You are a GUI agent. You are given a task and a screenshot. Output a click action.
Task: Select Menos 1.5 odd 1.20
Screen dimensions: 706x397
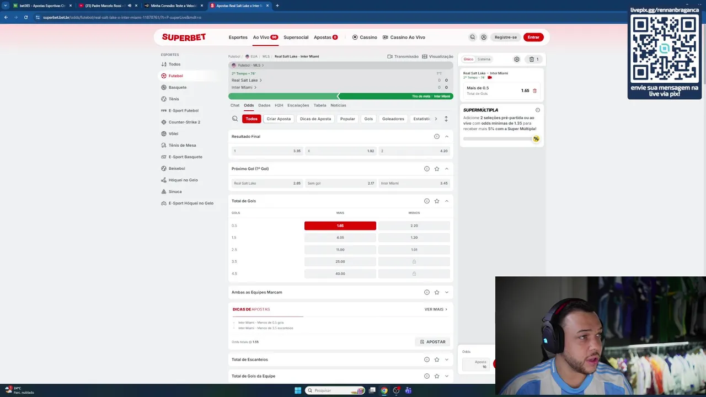[x=414, y=238]
